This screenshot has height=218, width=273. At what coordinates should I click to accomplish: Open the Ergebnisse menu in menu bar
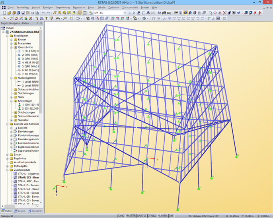pos(79,8)
